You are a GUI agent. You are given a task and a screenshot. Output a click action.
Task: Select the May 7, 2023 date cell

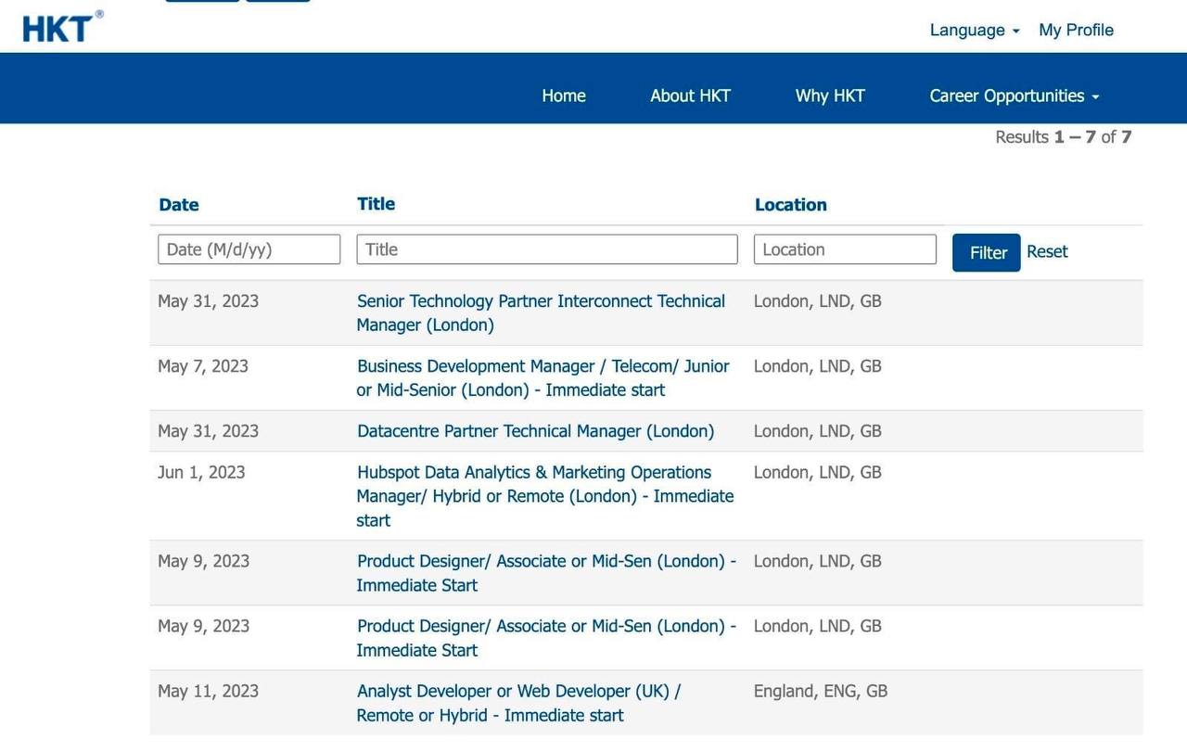tap(203, 366)
